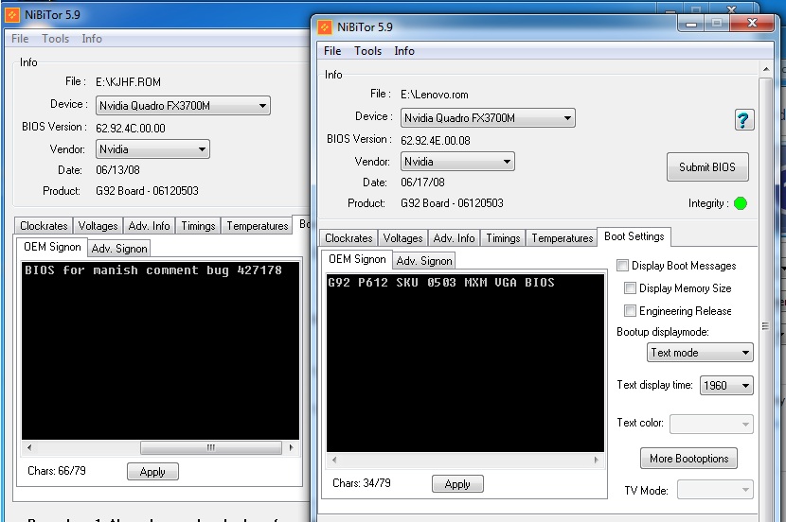Screen dimensions: 786x522
Task: Expand the Bootup displaymode Text mode dropdown
Action: click(700, 353)
